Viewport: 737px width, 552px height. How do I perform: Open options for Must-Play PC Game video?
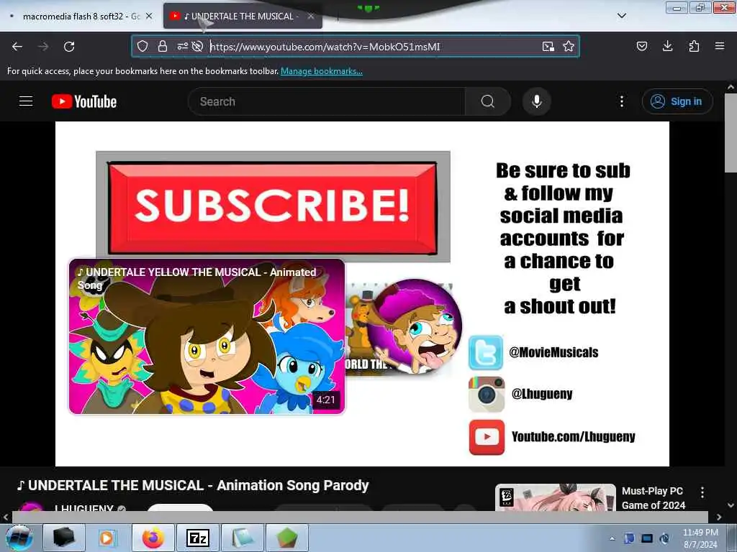[702, 492]
